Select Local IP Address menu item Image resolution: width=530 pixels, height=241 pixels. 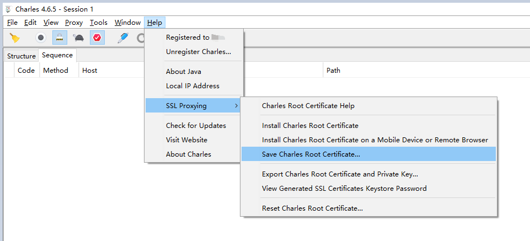[194, 86]
